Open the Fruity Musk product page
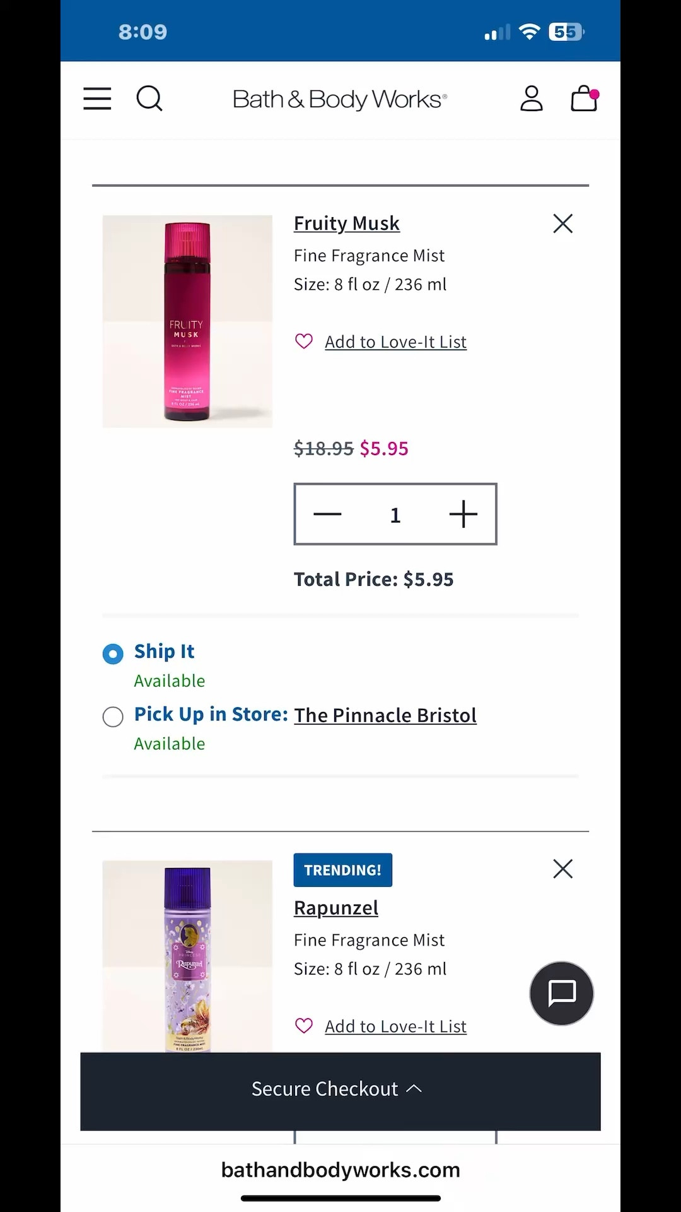 346,223
